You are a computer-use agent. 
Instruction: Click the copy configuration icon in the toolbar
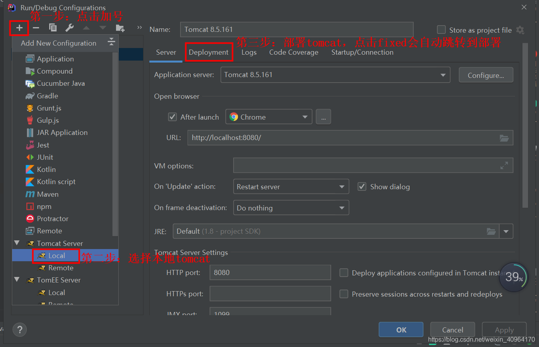point(53,28)
